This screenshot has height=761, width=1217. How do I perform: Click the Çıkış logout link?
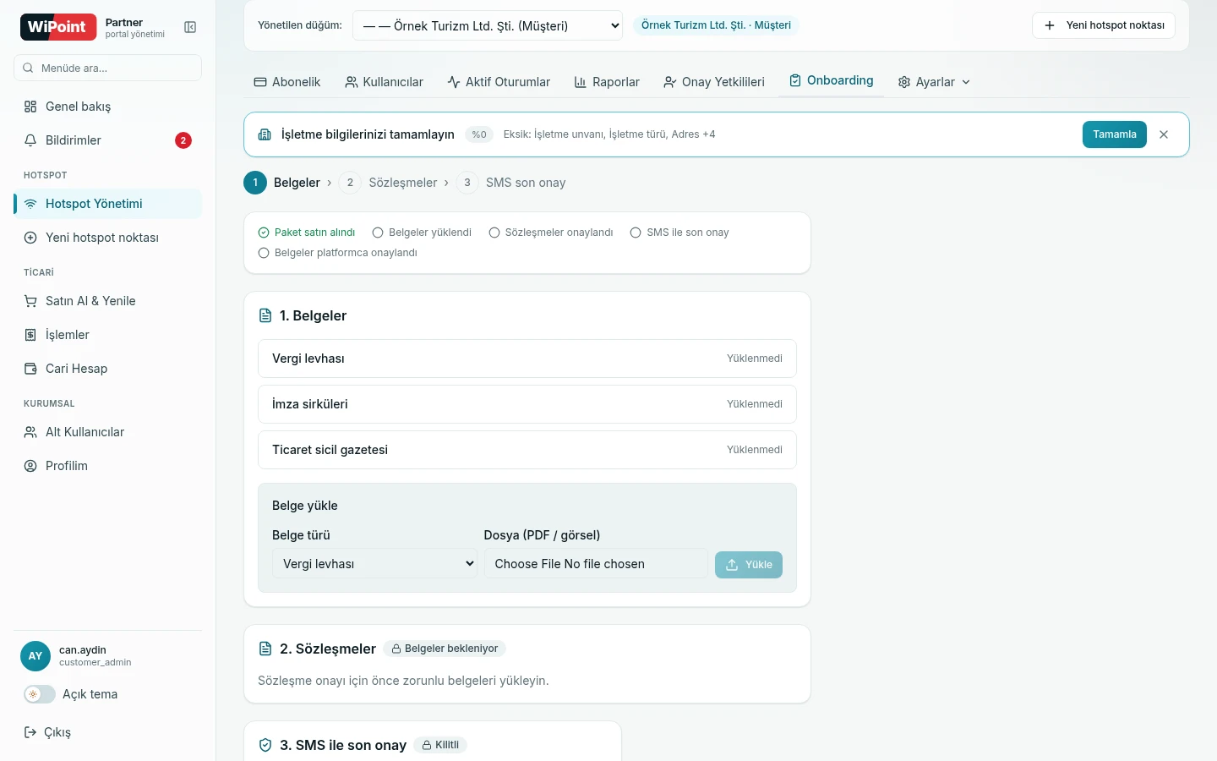(48, 732)
